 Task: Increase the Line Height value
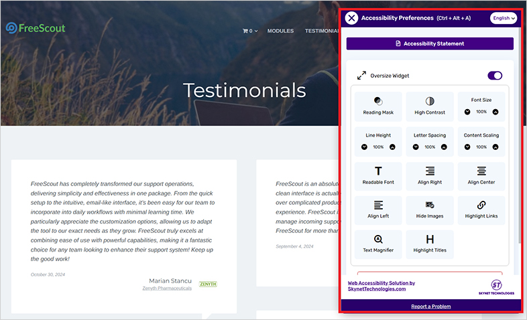(x=392, y=147)
